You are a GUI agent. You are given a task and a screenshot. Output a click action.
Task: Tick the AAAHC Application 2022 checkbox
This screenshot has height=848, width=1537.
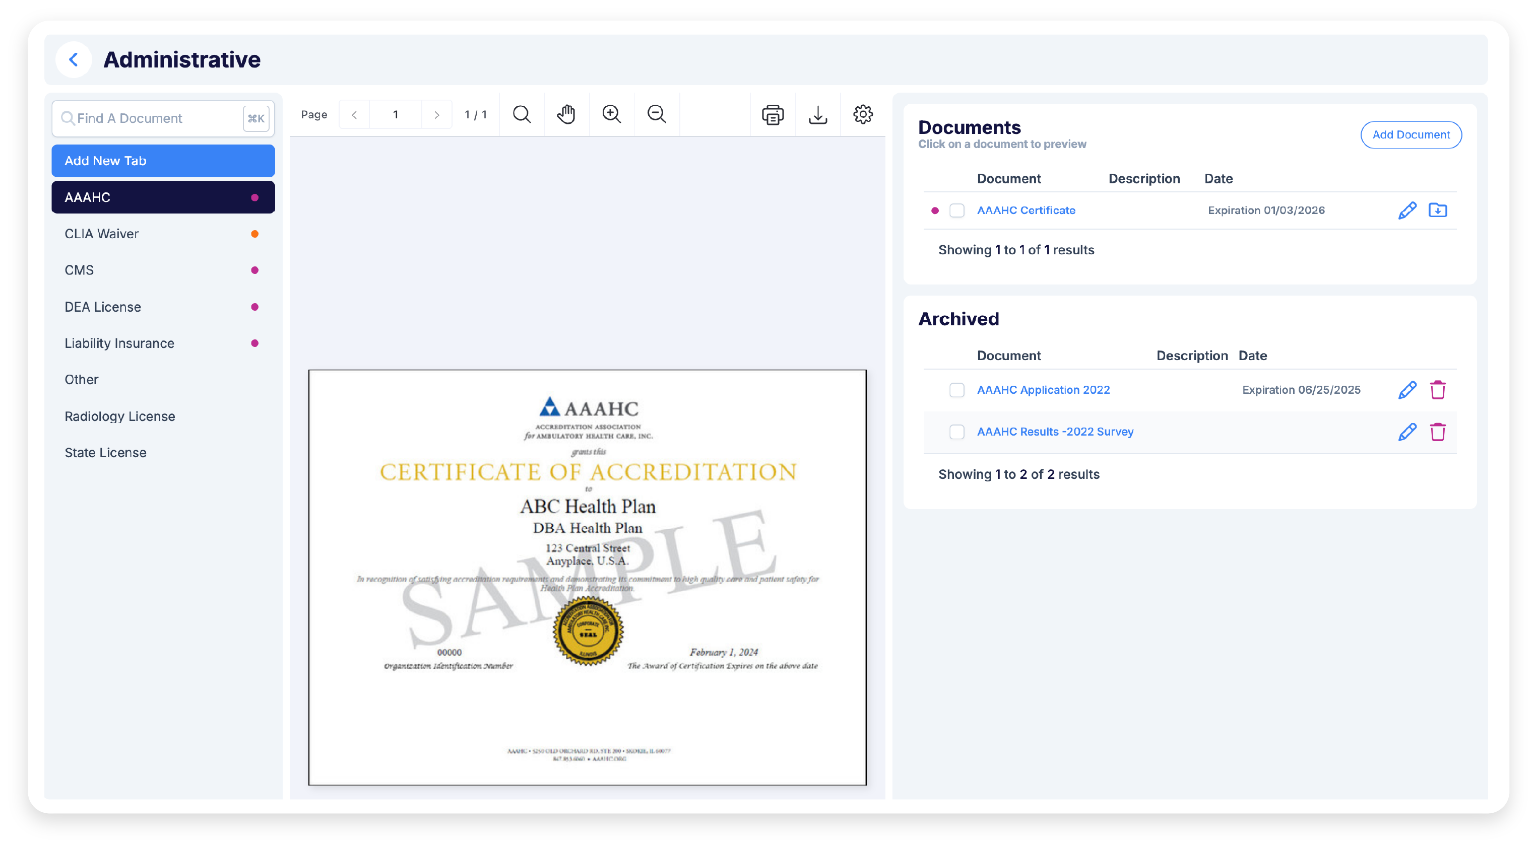point(956,390)
